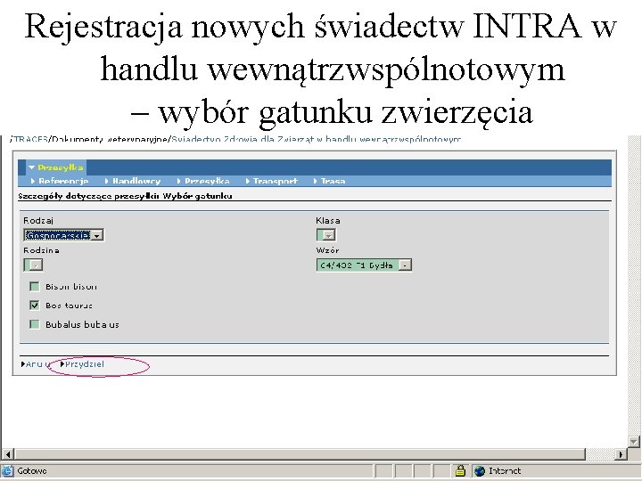Screen dimensions: 642x481
Task: Click the horizontal scrollbar right arrow
Action: pos(621,454)
